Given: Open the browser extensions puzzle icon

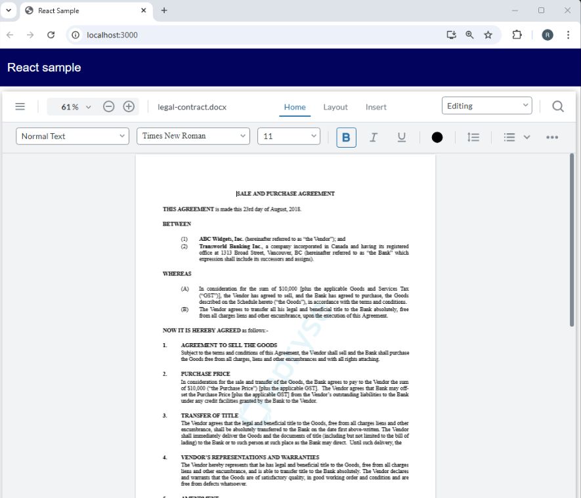Looking at the screenshot, I should (517, 35).
